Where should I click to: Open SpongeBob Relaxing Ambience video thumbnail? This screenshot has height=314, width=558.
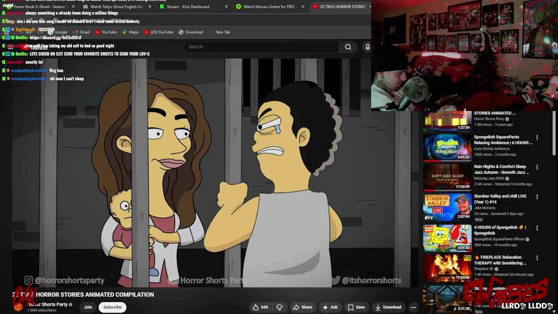pyautogui.click(x=447, y=147)
